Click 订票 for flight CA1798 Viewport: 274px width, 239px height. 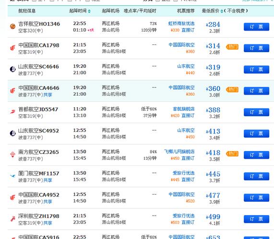click(256, 48)
